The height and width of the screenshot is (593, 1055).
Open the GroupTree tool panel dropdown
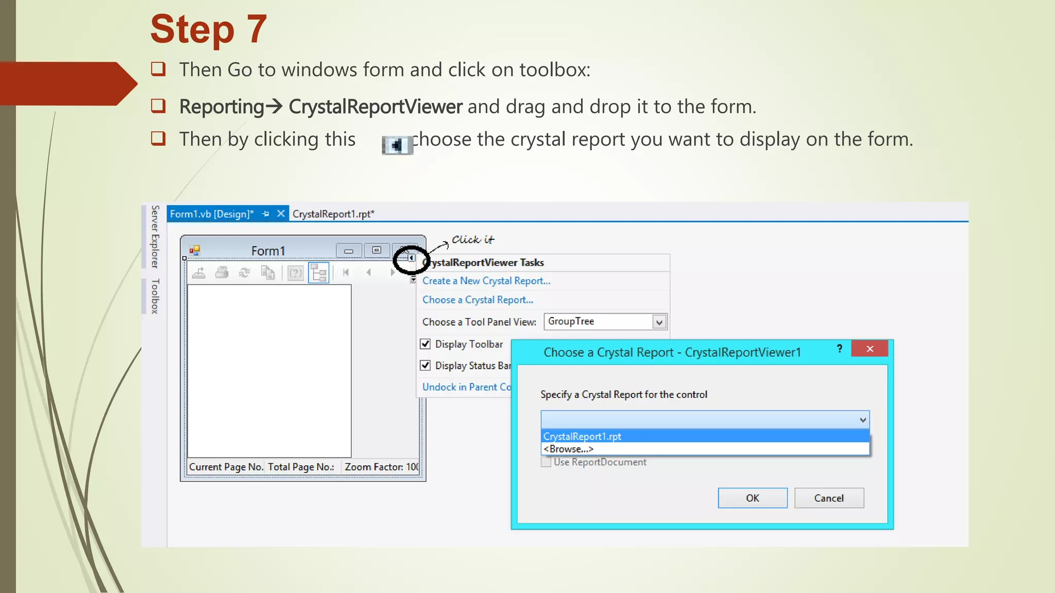coord(659,322)
